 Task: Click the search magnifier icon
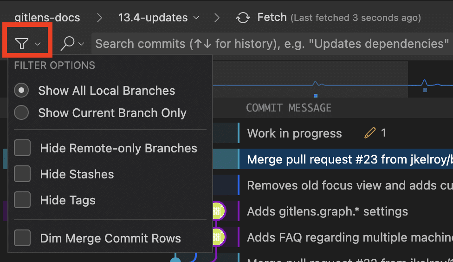(x=68, y=44)
